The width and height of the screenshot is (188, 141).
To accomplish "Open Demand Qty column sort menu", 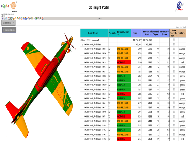I will point(157,34).
